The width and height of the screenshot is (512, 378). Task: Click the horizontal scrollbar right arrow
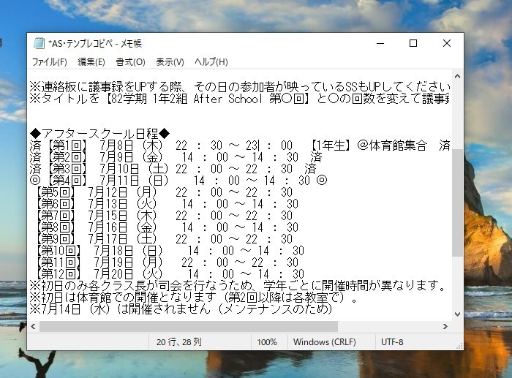click(x=445, y=326)
